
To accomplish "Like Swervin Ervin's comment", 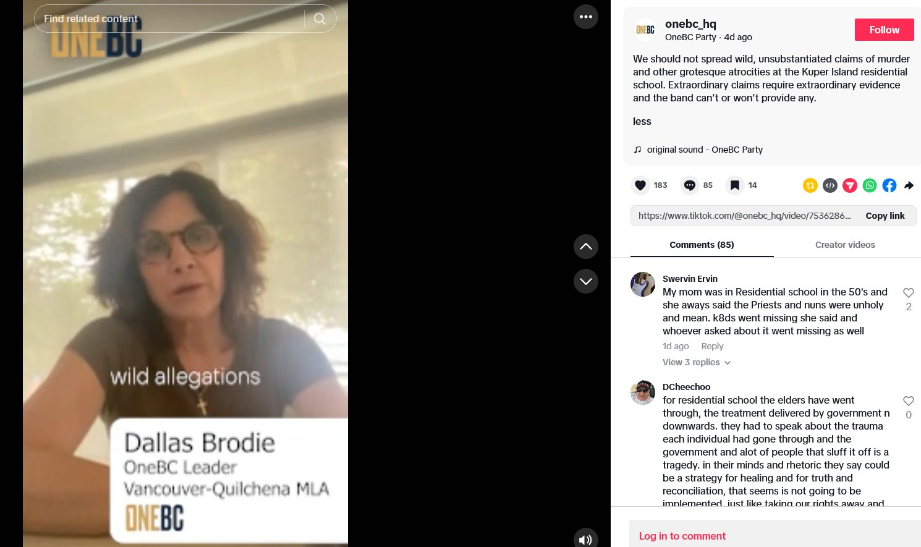I will click(908, 293).
